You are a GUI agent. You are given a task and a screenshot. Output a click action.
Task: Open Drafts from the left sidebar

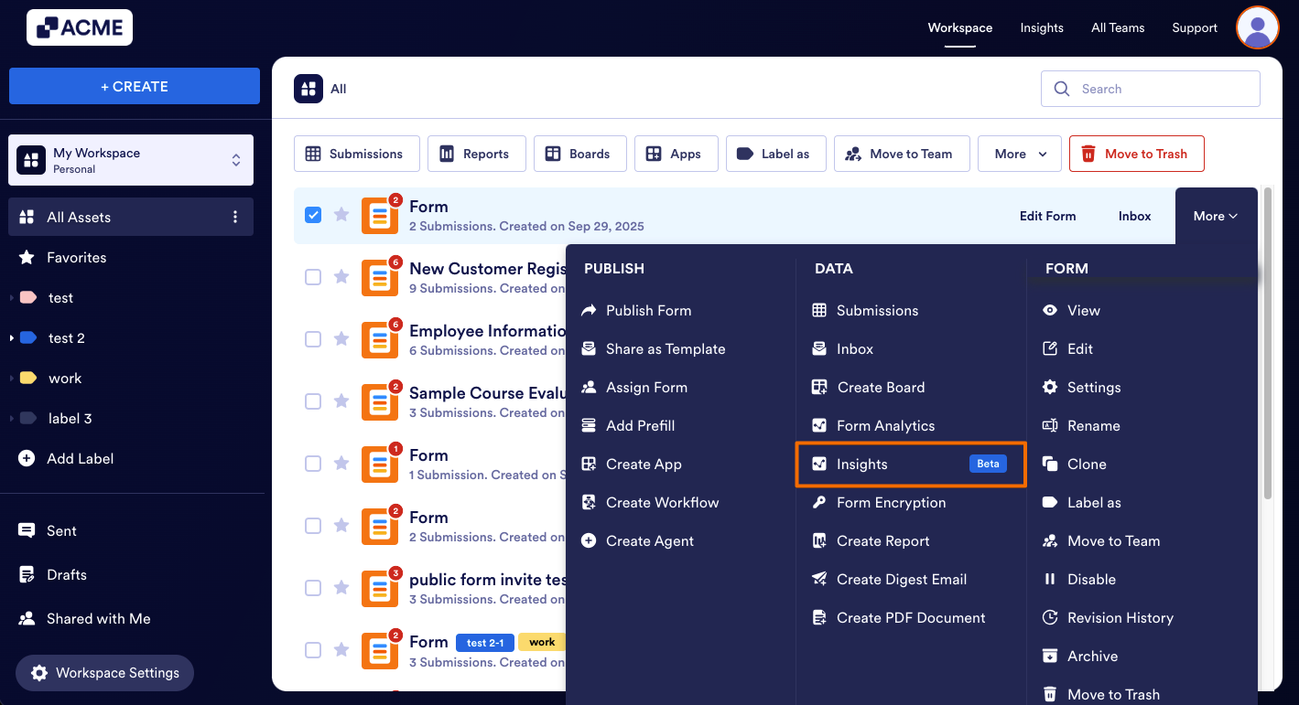[x=66, y=574]
